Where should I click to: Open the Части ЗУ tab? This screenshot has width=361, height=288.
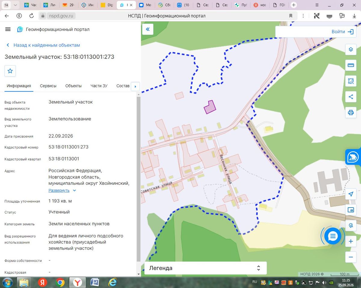(99, 86)
